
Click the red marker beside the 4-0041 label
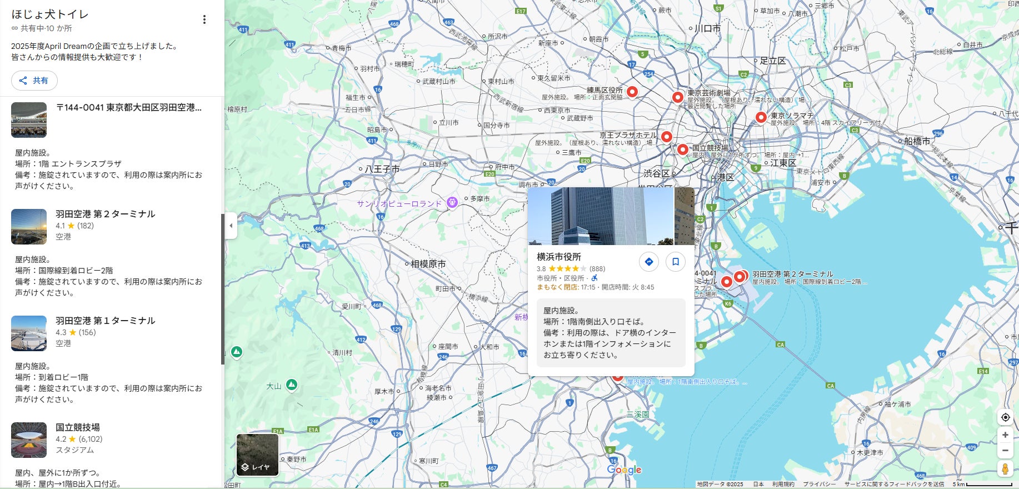pos(726,282)
